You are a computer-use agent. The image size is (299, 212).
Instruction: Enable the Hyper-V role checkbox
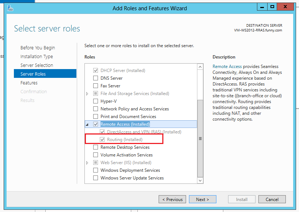(x=95, y=101)
